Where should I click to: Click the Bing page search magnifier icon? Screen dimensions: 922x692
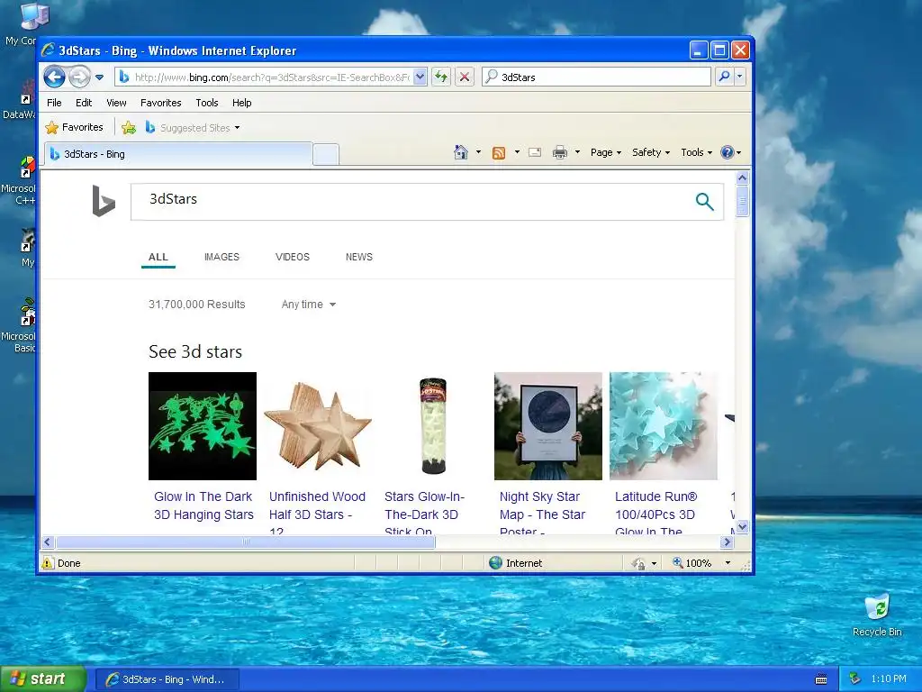pyautogui.click(x=704, y=201)
